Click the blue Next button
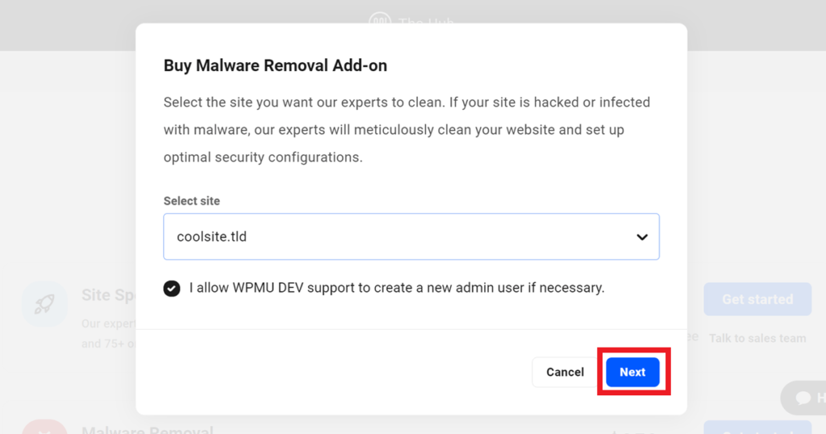This screenshot has width=826, height=434. click(632, 372)
